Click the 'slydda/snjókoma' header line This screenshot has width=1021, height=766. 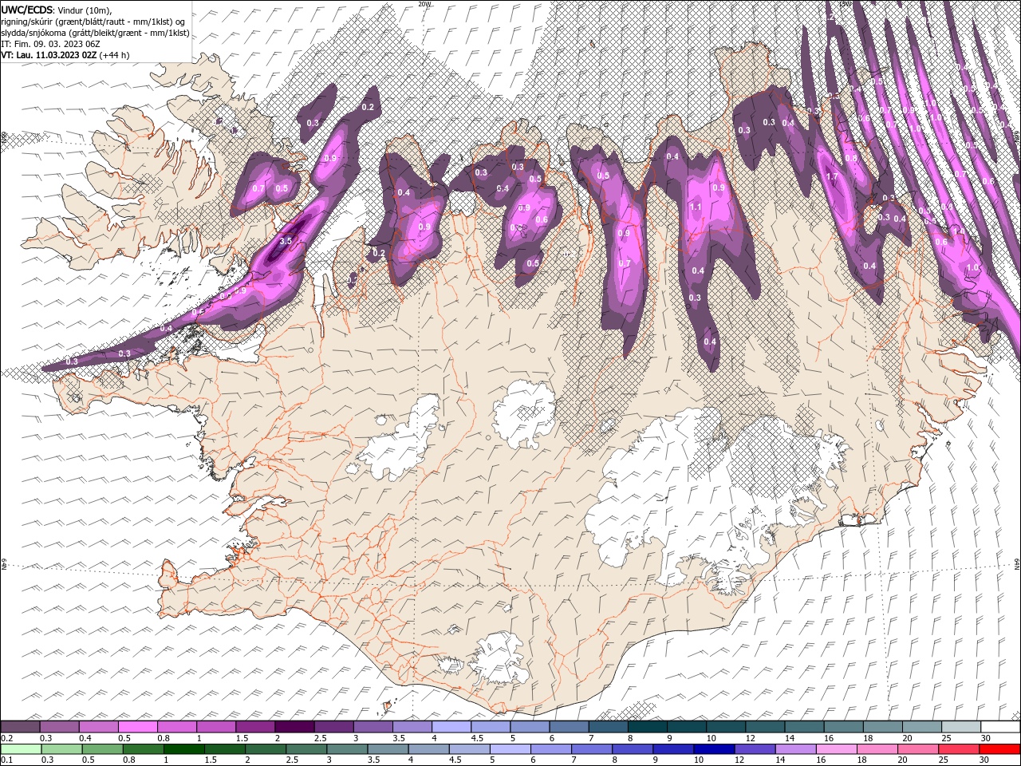point(95,33)
